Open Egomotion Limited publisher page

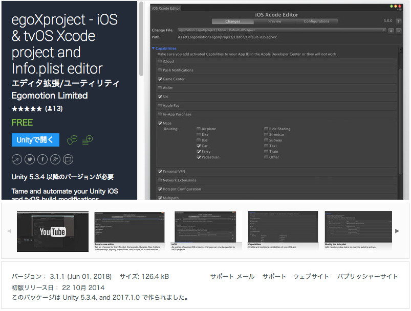tap(50, 95)
